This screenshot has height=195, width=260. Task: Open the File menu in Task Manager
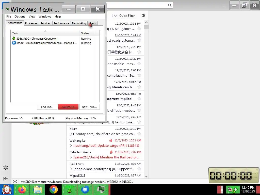(9, 17)
